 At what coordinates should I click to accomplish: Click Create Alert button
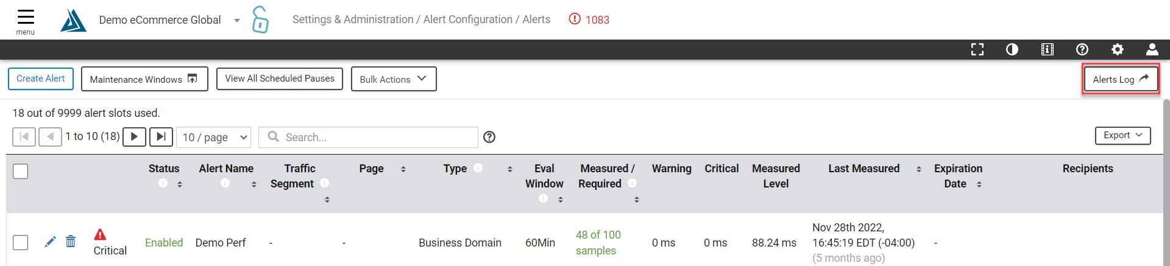pyautogui.click(x=41, y=79)
